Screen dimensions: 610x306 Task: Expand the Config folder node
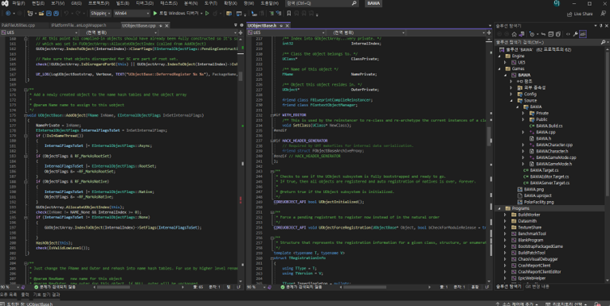[x=511, y=94]
